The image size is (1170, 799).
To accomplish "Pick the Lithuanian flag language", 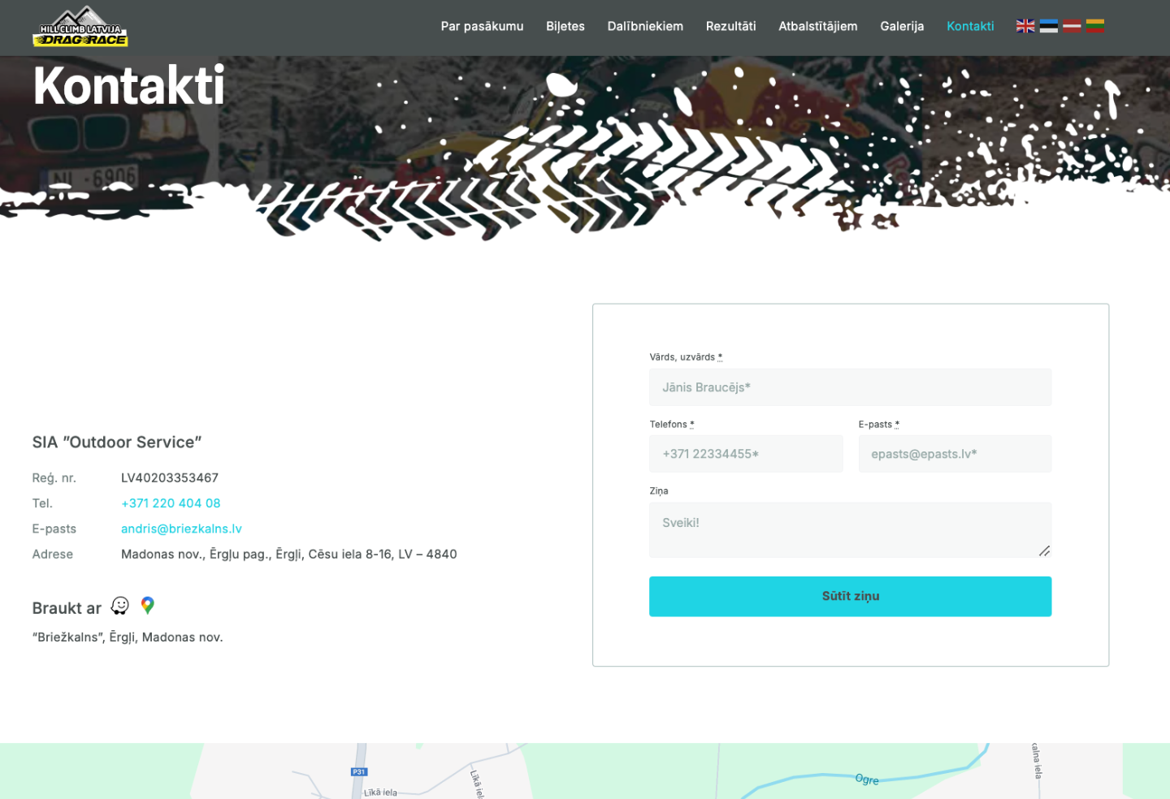I will click(1095, 26).
